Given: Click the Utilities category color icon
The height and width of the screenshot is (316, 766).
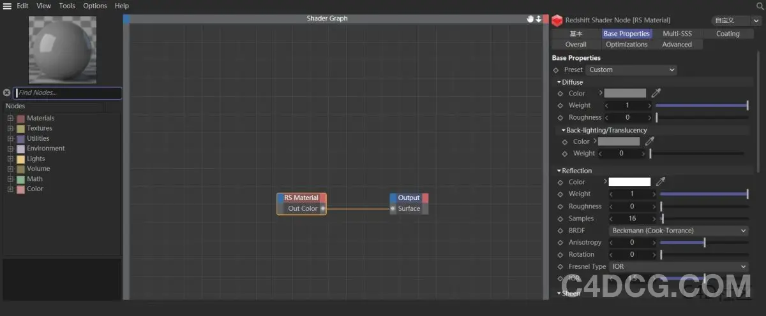Looking at the screenshot, I should click(x=20, y=139).
